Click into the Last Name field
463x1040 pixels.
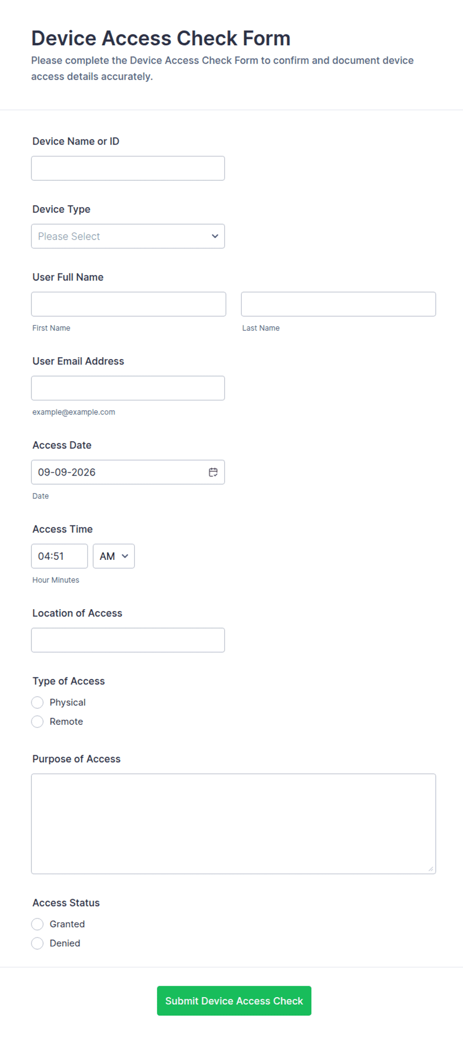pyautogui.click(x=339, y=304)
